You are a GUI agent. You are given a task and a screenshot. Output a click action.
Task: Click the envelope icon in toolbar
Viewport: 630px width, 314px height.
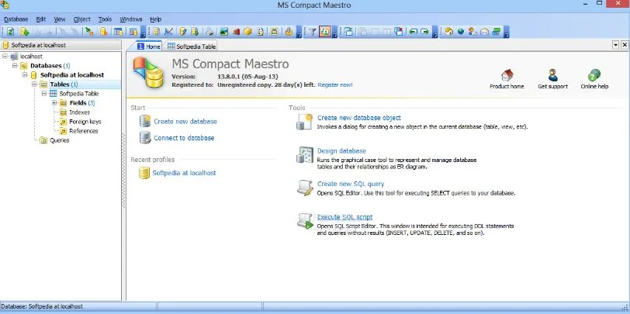pyautogui.click(x=485, y=32)
